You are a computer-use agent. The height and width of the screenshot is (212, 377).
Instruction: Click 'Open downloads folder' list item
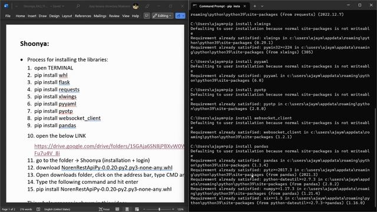tap(110, 175)
